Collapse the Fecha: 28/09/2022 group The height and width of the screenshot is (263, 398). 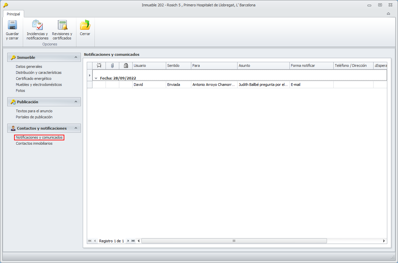(96, 78)
